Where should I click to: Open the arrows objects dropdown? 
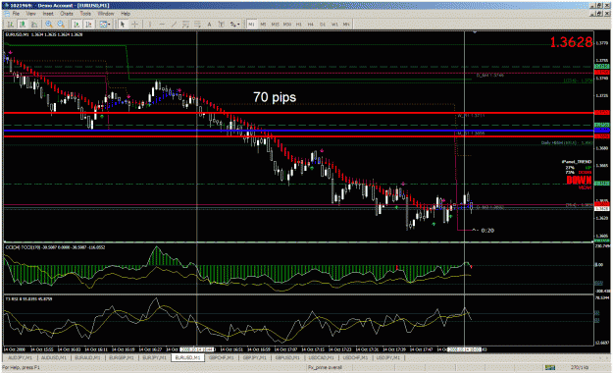[x=234, y=25]
